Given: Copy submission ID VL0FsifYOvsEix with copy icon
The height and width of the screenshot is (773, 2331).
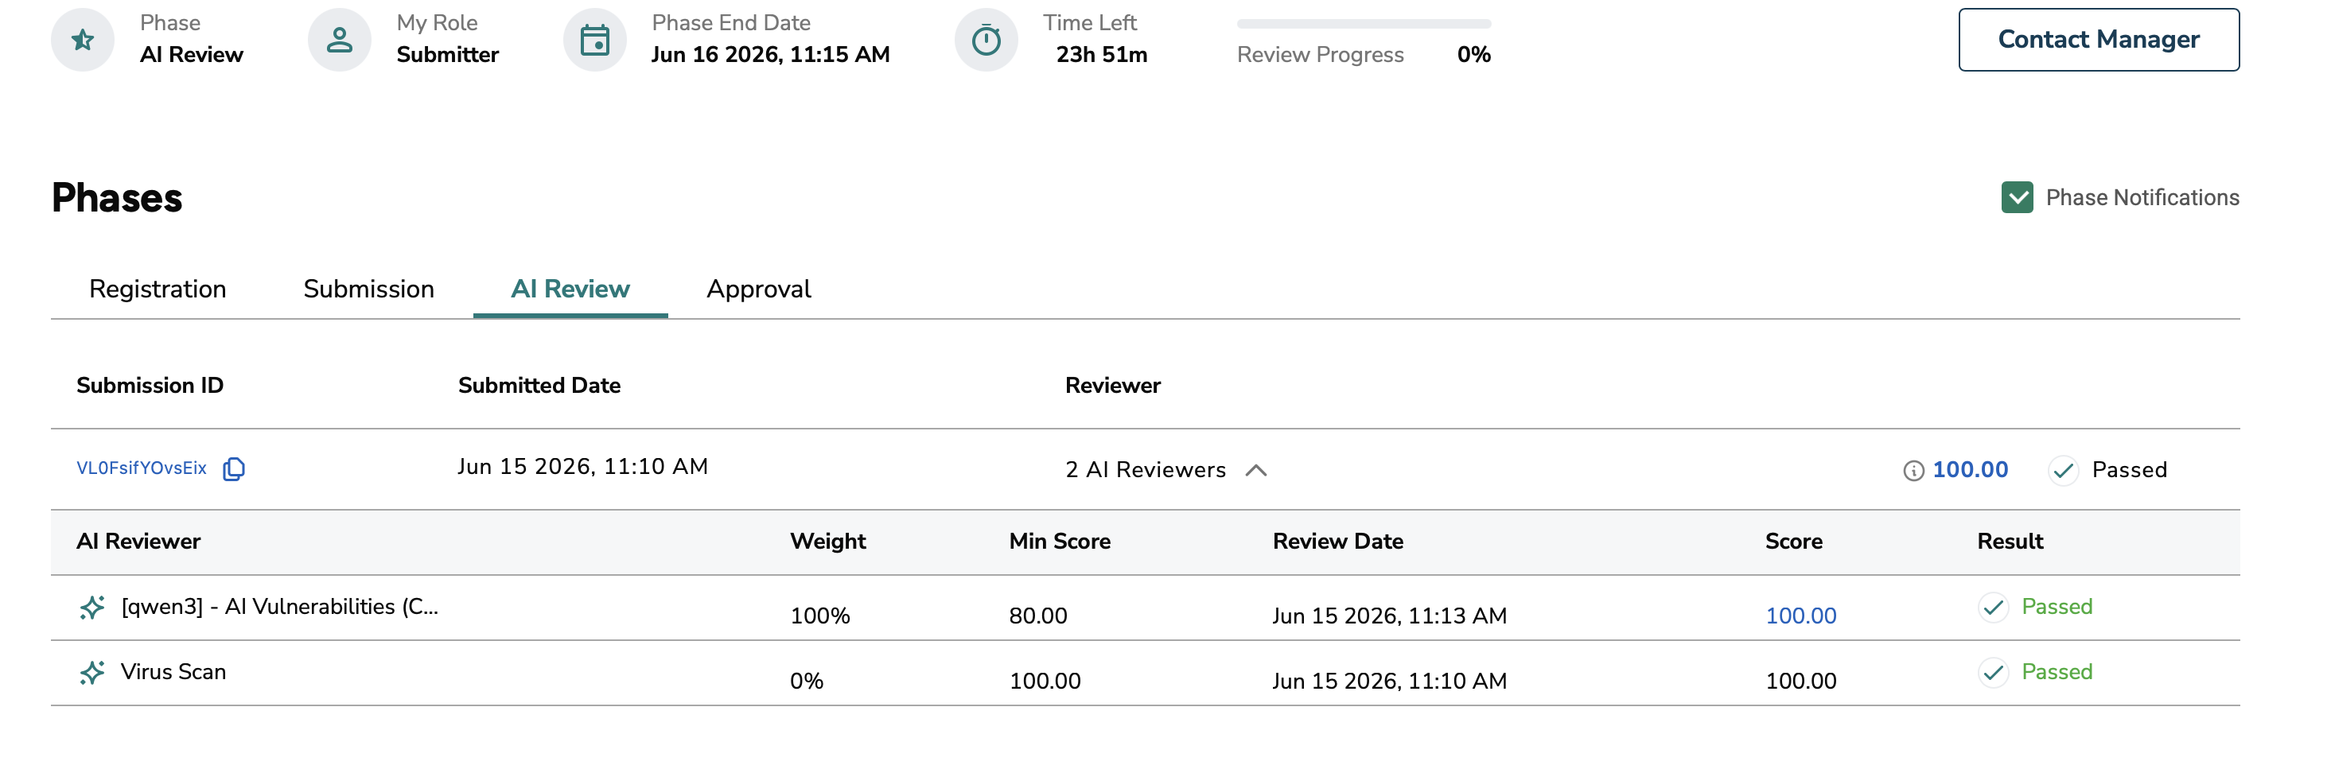Looking at the screenshot, I should [233, 468].
